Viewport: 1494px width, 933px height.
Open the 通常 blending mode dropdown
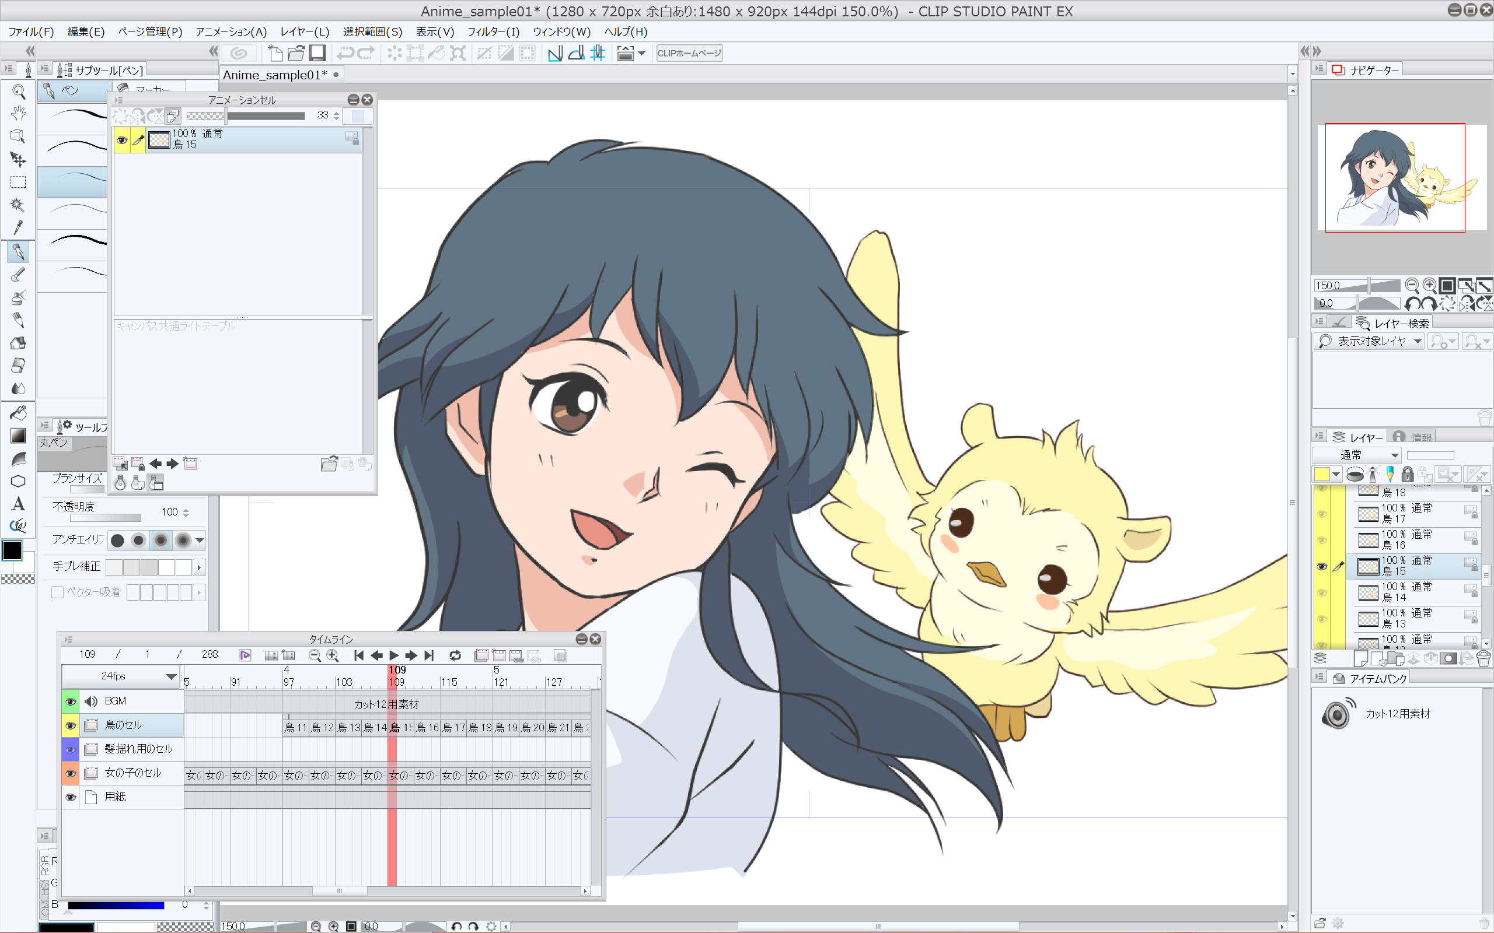coord(1356,455)
